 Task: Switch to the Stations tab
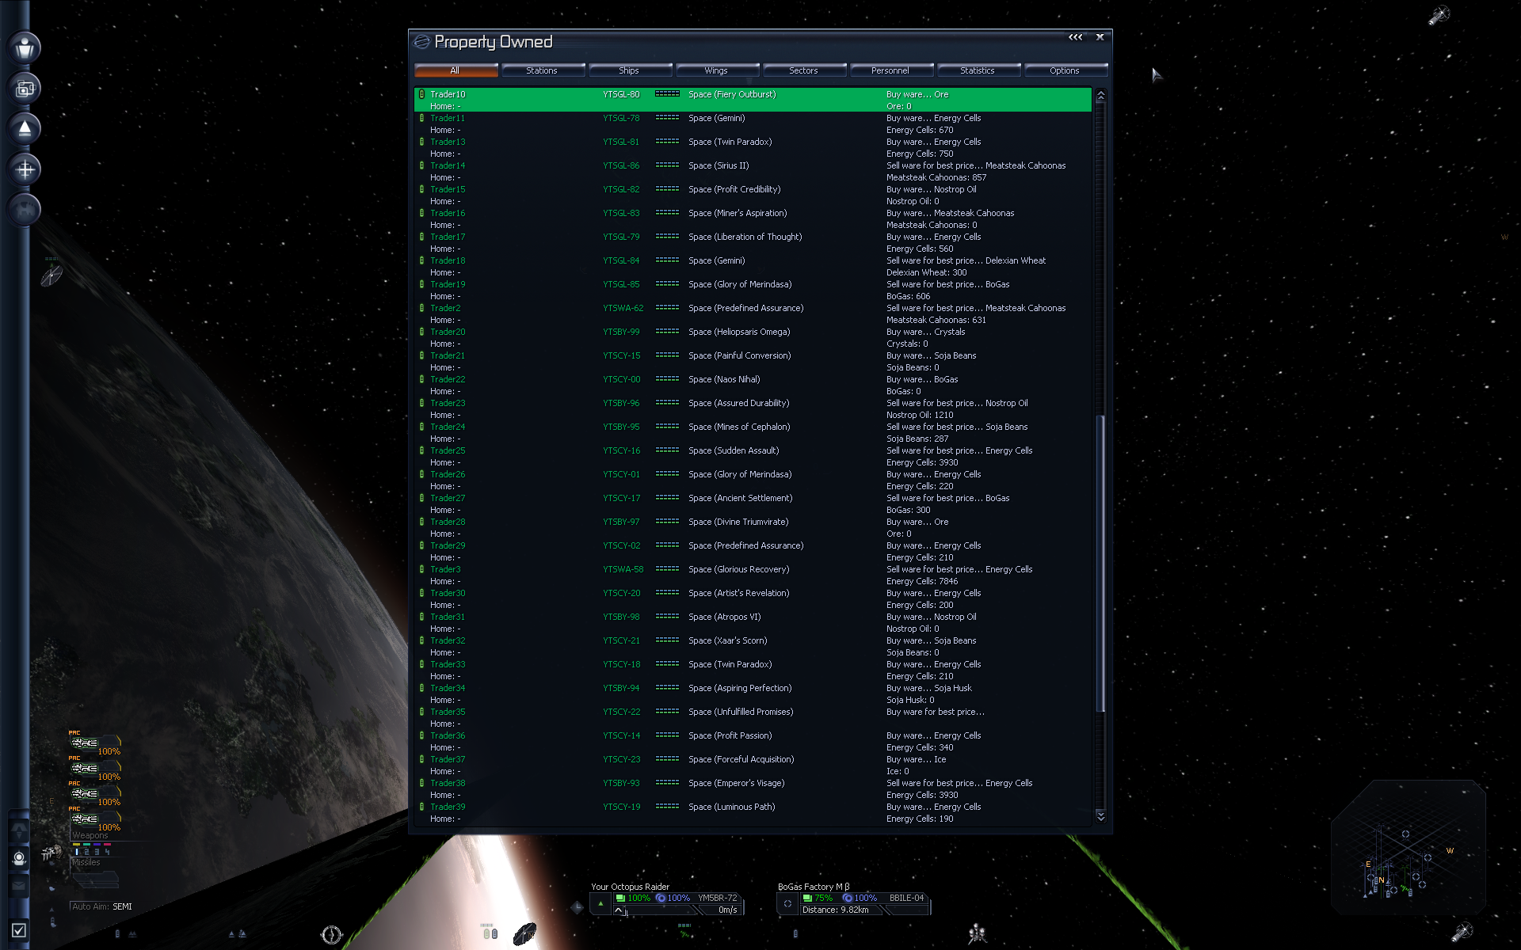pos(543,70)
